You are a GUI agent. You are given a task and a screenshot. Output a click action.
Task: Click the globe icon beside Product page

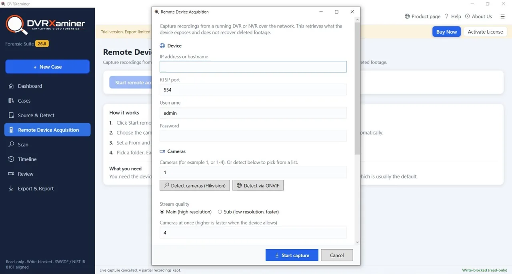click(407, 16)
